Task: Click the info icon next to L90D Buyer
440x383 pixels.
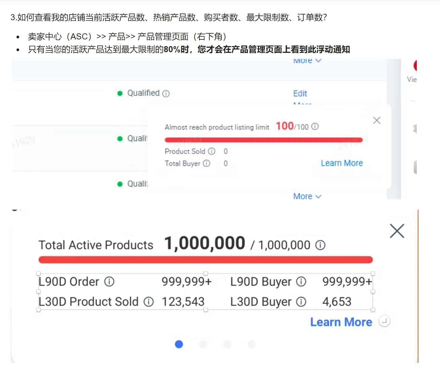Action: click(302, 282)
